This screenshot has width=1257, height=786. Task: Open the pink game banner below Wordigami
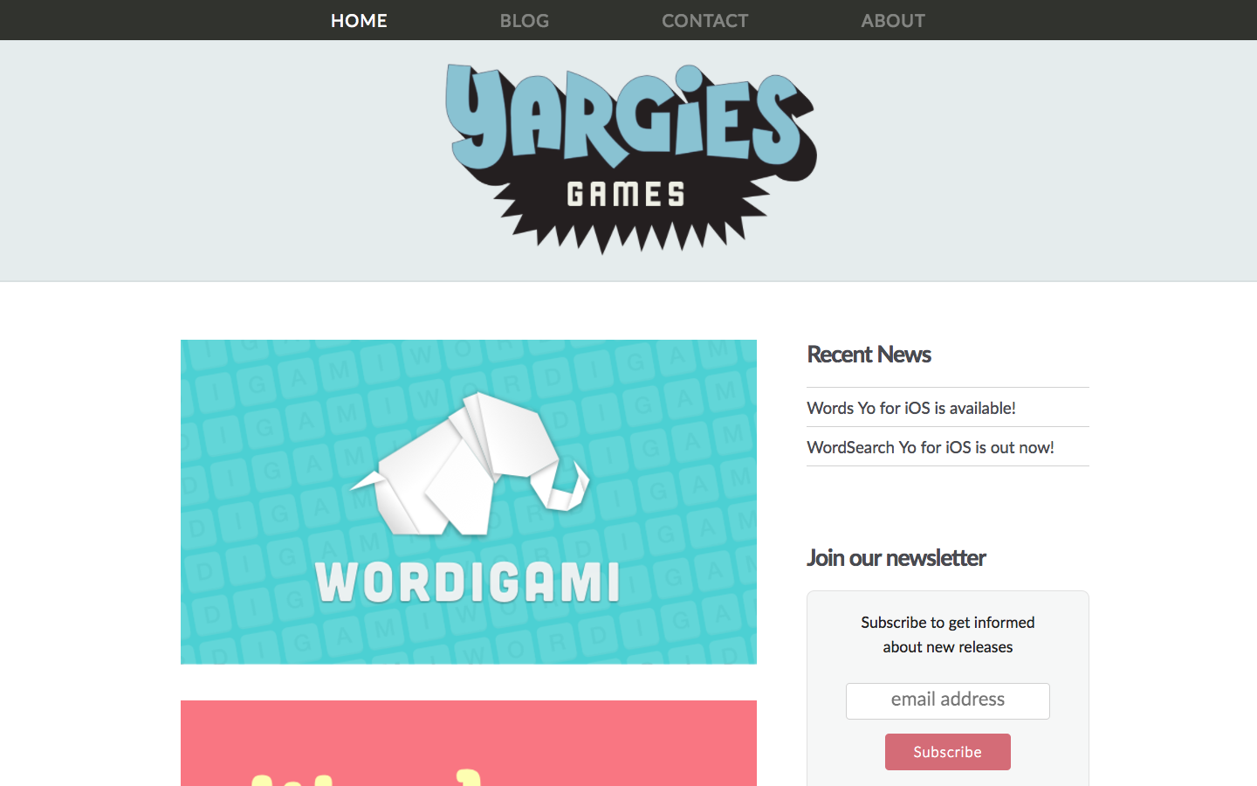coord(469,743)
